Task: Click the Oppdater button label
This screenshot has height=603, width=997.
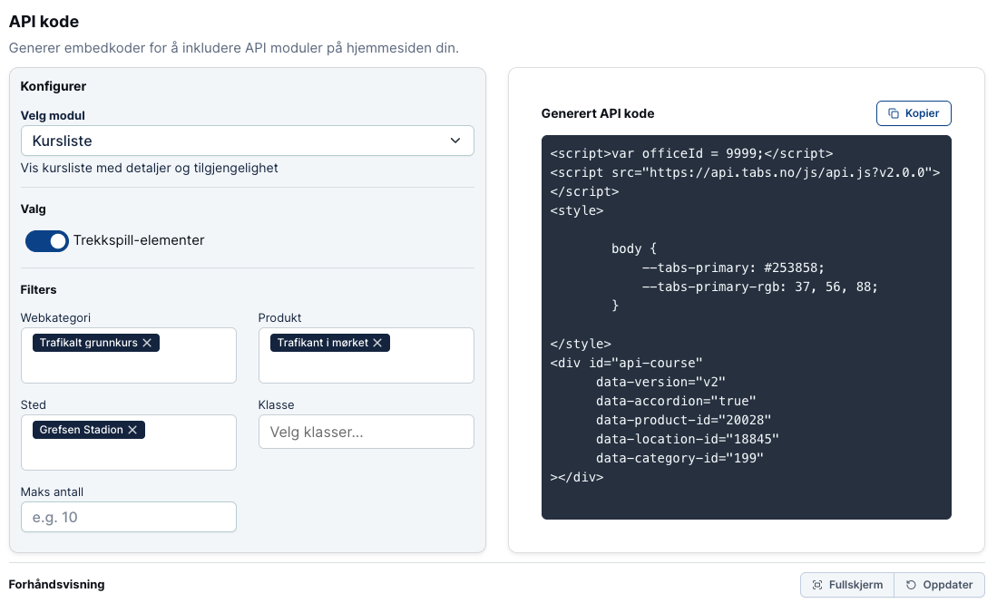Action: 947,585
